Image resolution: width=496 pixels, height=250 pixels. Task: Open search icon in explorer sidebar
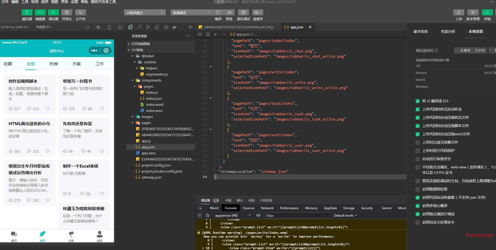click(139, 27)
